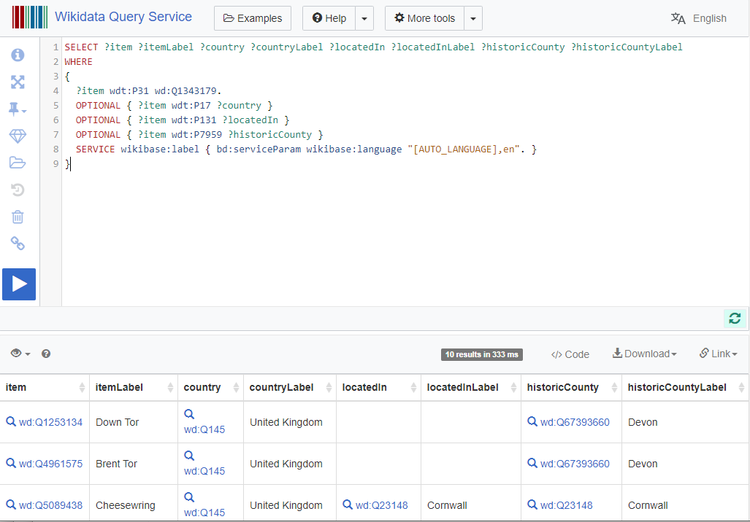The image size is (750, 522).
Task: Click the short URL chain-link icon
Action: [18, 244]
